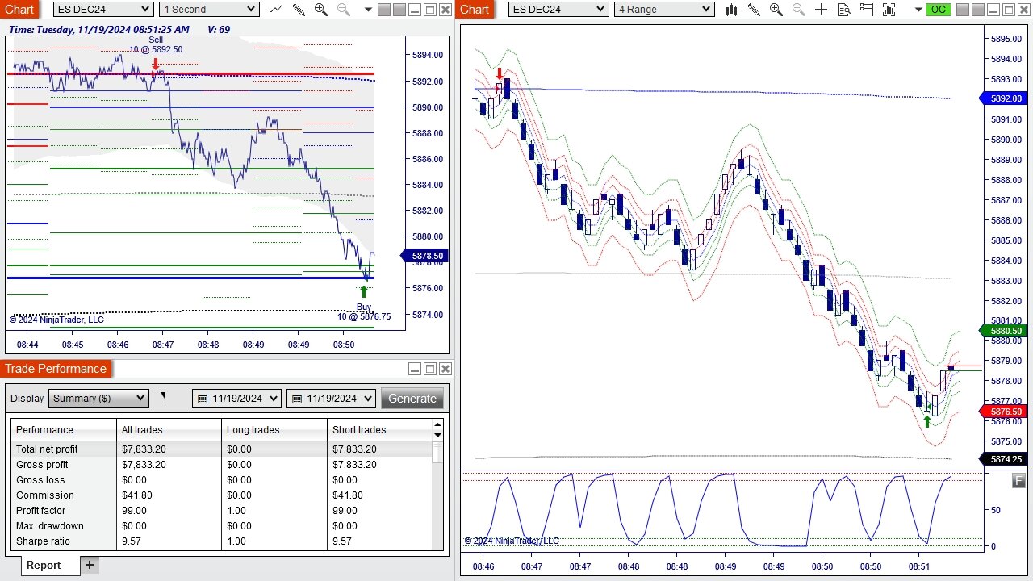Click the first link square in left chart

pos(384,10)
